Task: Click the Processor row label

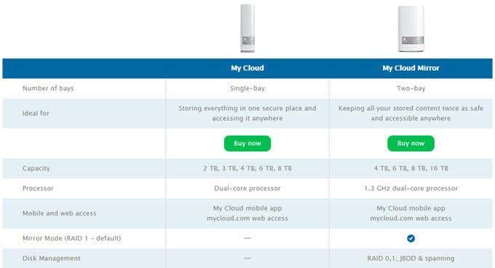Action: pyautogui.click(x=38, y=189)
